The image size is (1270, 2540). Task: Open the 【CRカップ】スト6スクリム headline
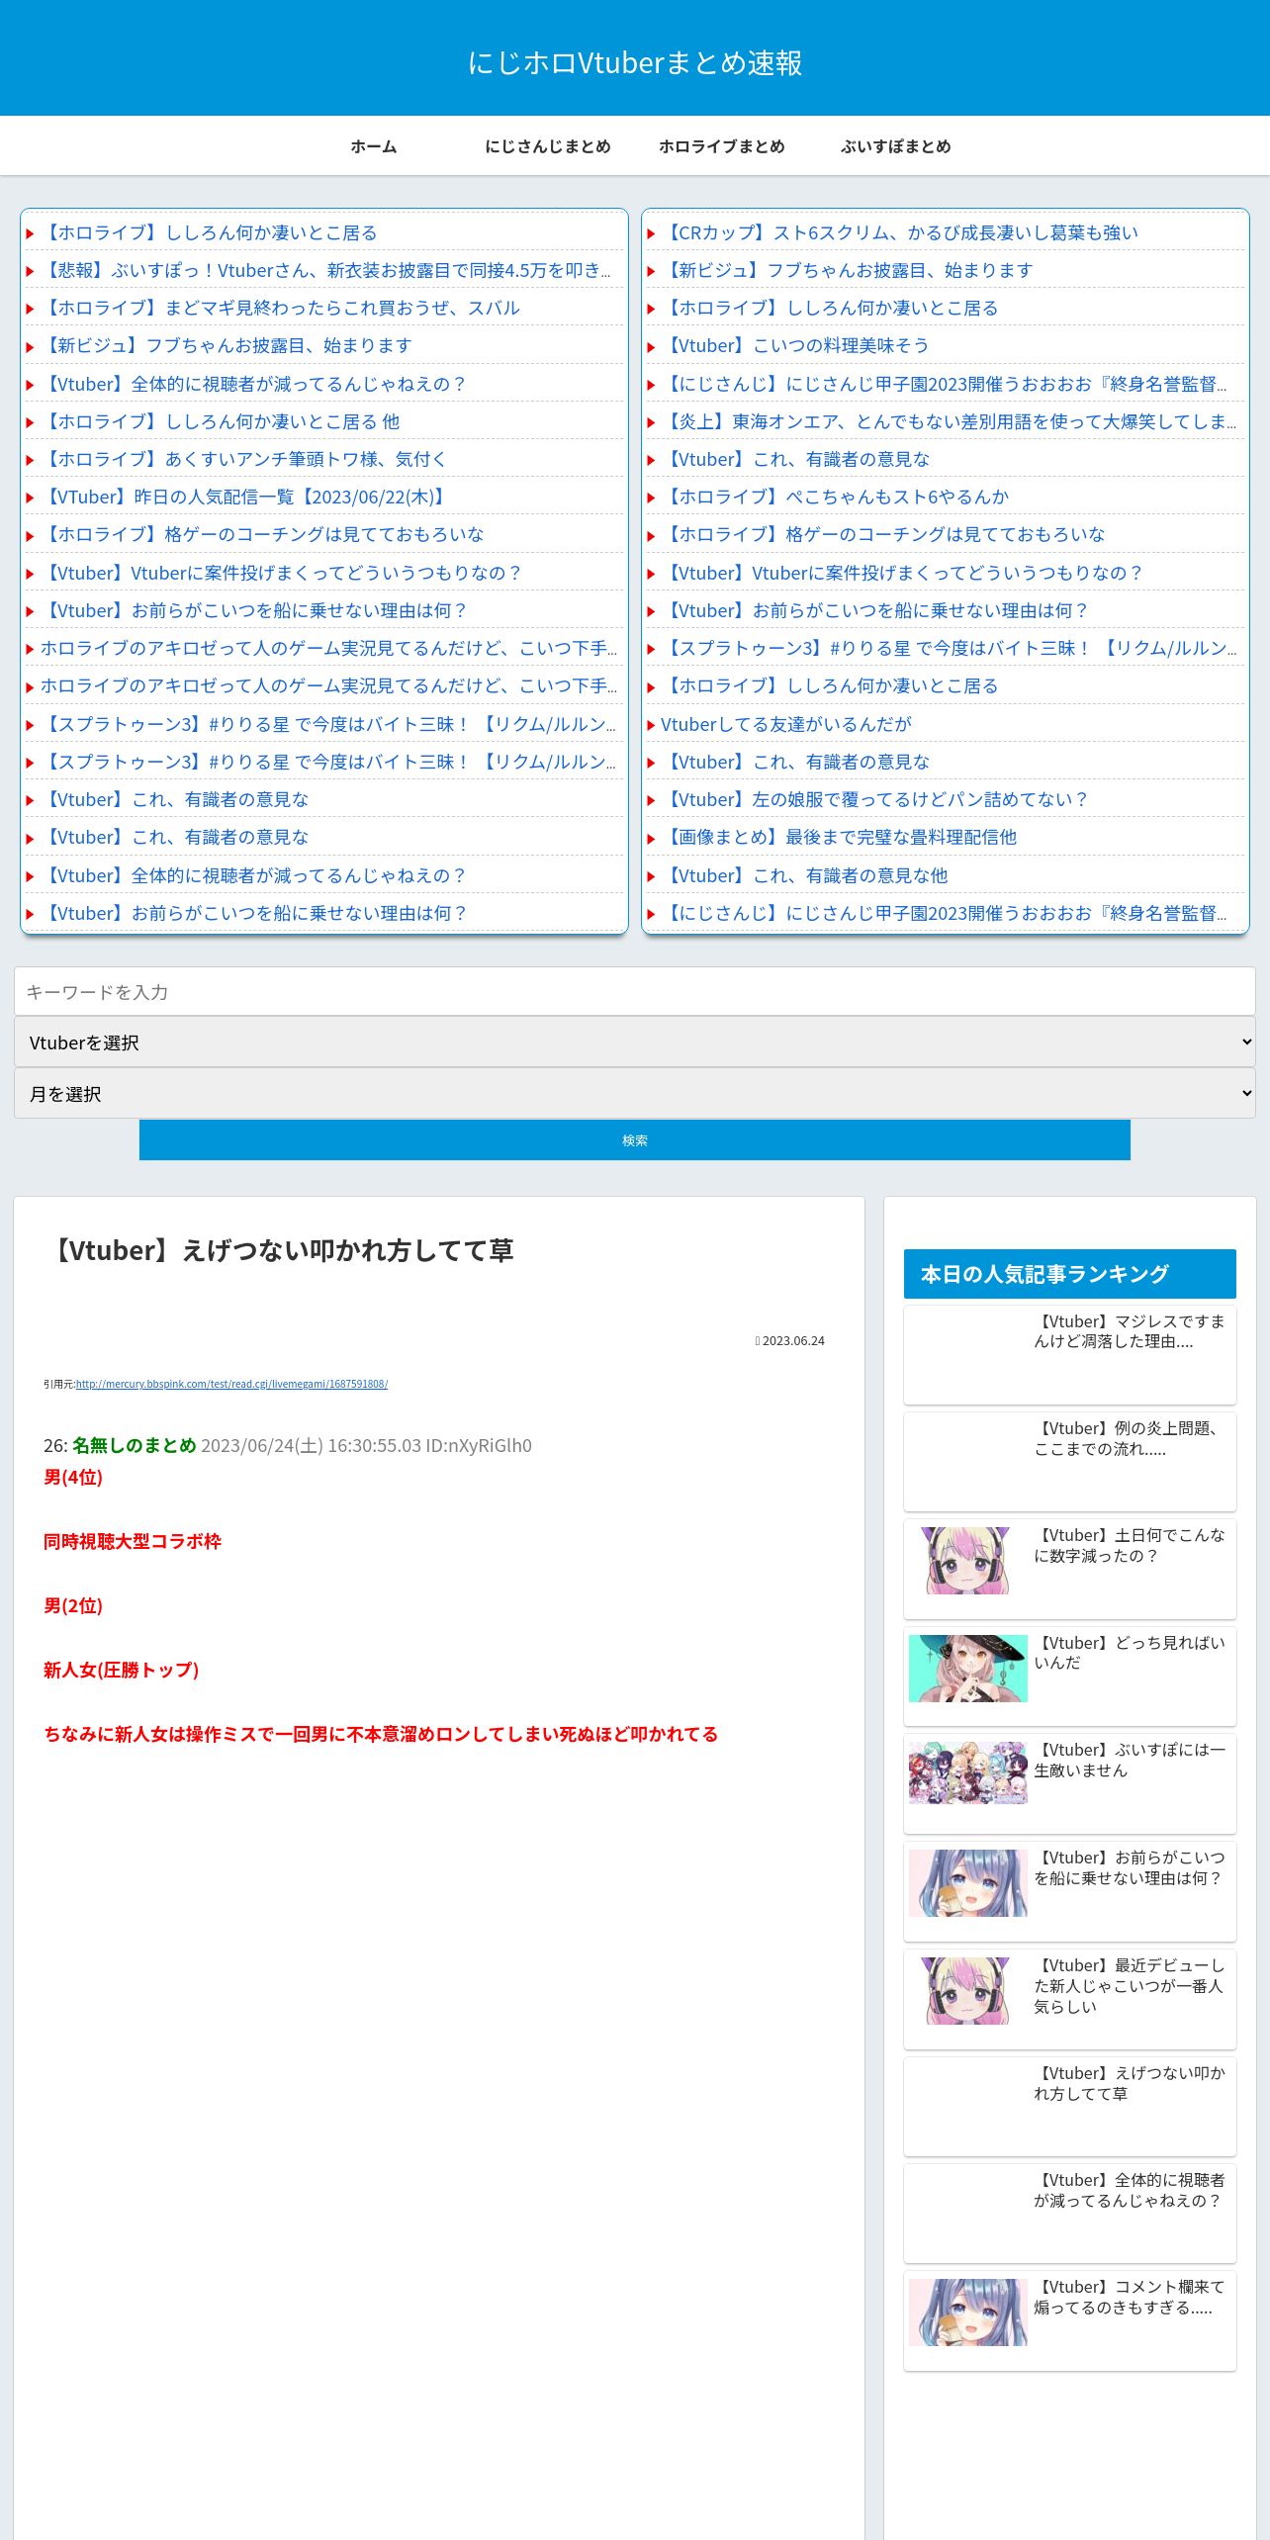click(x=900, y=232)
